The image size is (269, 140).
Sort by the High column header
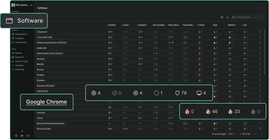[x=215, y=25]
